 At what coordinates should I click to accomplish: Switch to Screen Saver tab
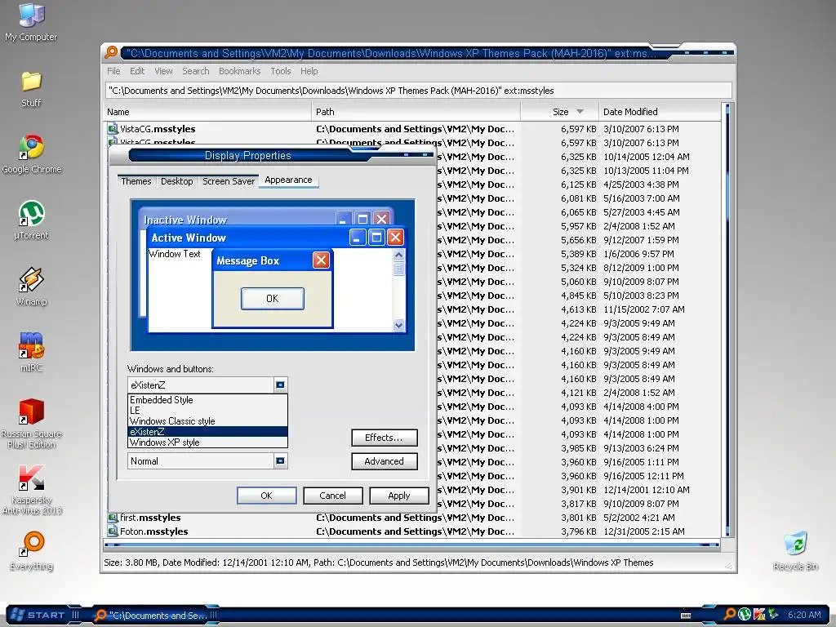(x=229, y=181)
